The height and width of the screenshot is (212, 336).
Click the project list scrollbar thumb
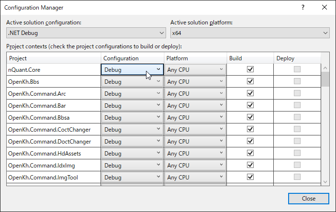[325, 79]
